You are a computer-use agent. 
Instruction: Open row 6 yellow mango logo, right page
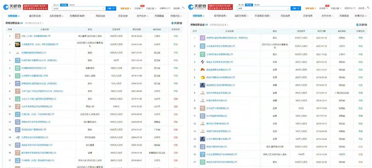click(202, 77)
